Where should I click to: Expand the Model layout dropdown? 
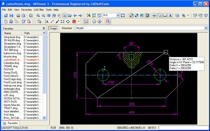click(x=206, y=28)
